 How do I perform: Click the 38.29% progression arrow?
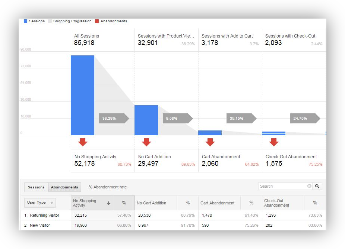coord(114,119)
